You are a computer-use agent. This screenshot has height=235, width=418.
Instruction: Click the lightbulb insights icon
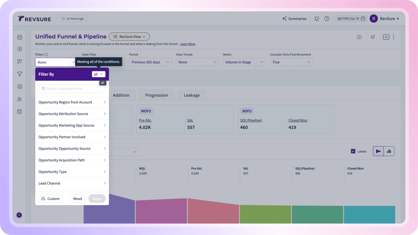(317, 18)
